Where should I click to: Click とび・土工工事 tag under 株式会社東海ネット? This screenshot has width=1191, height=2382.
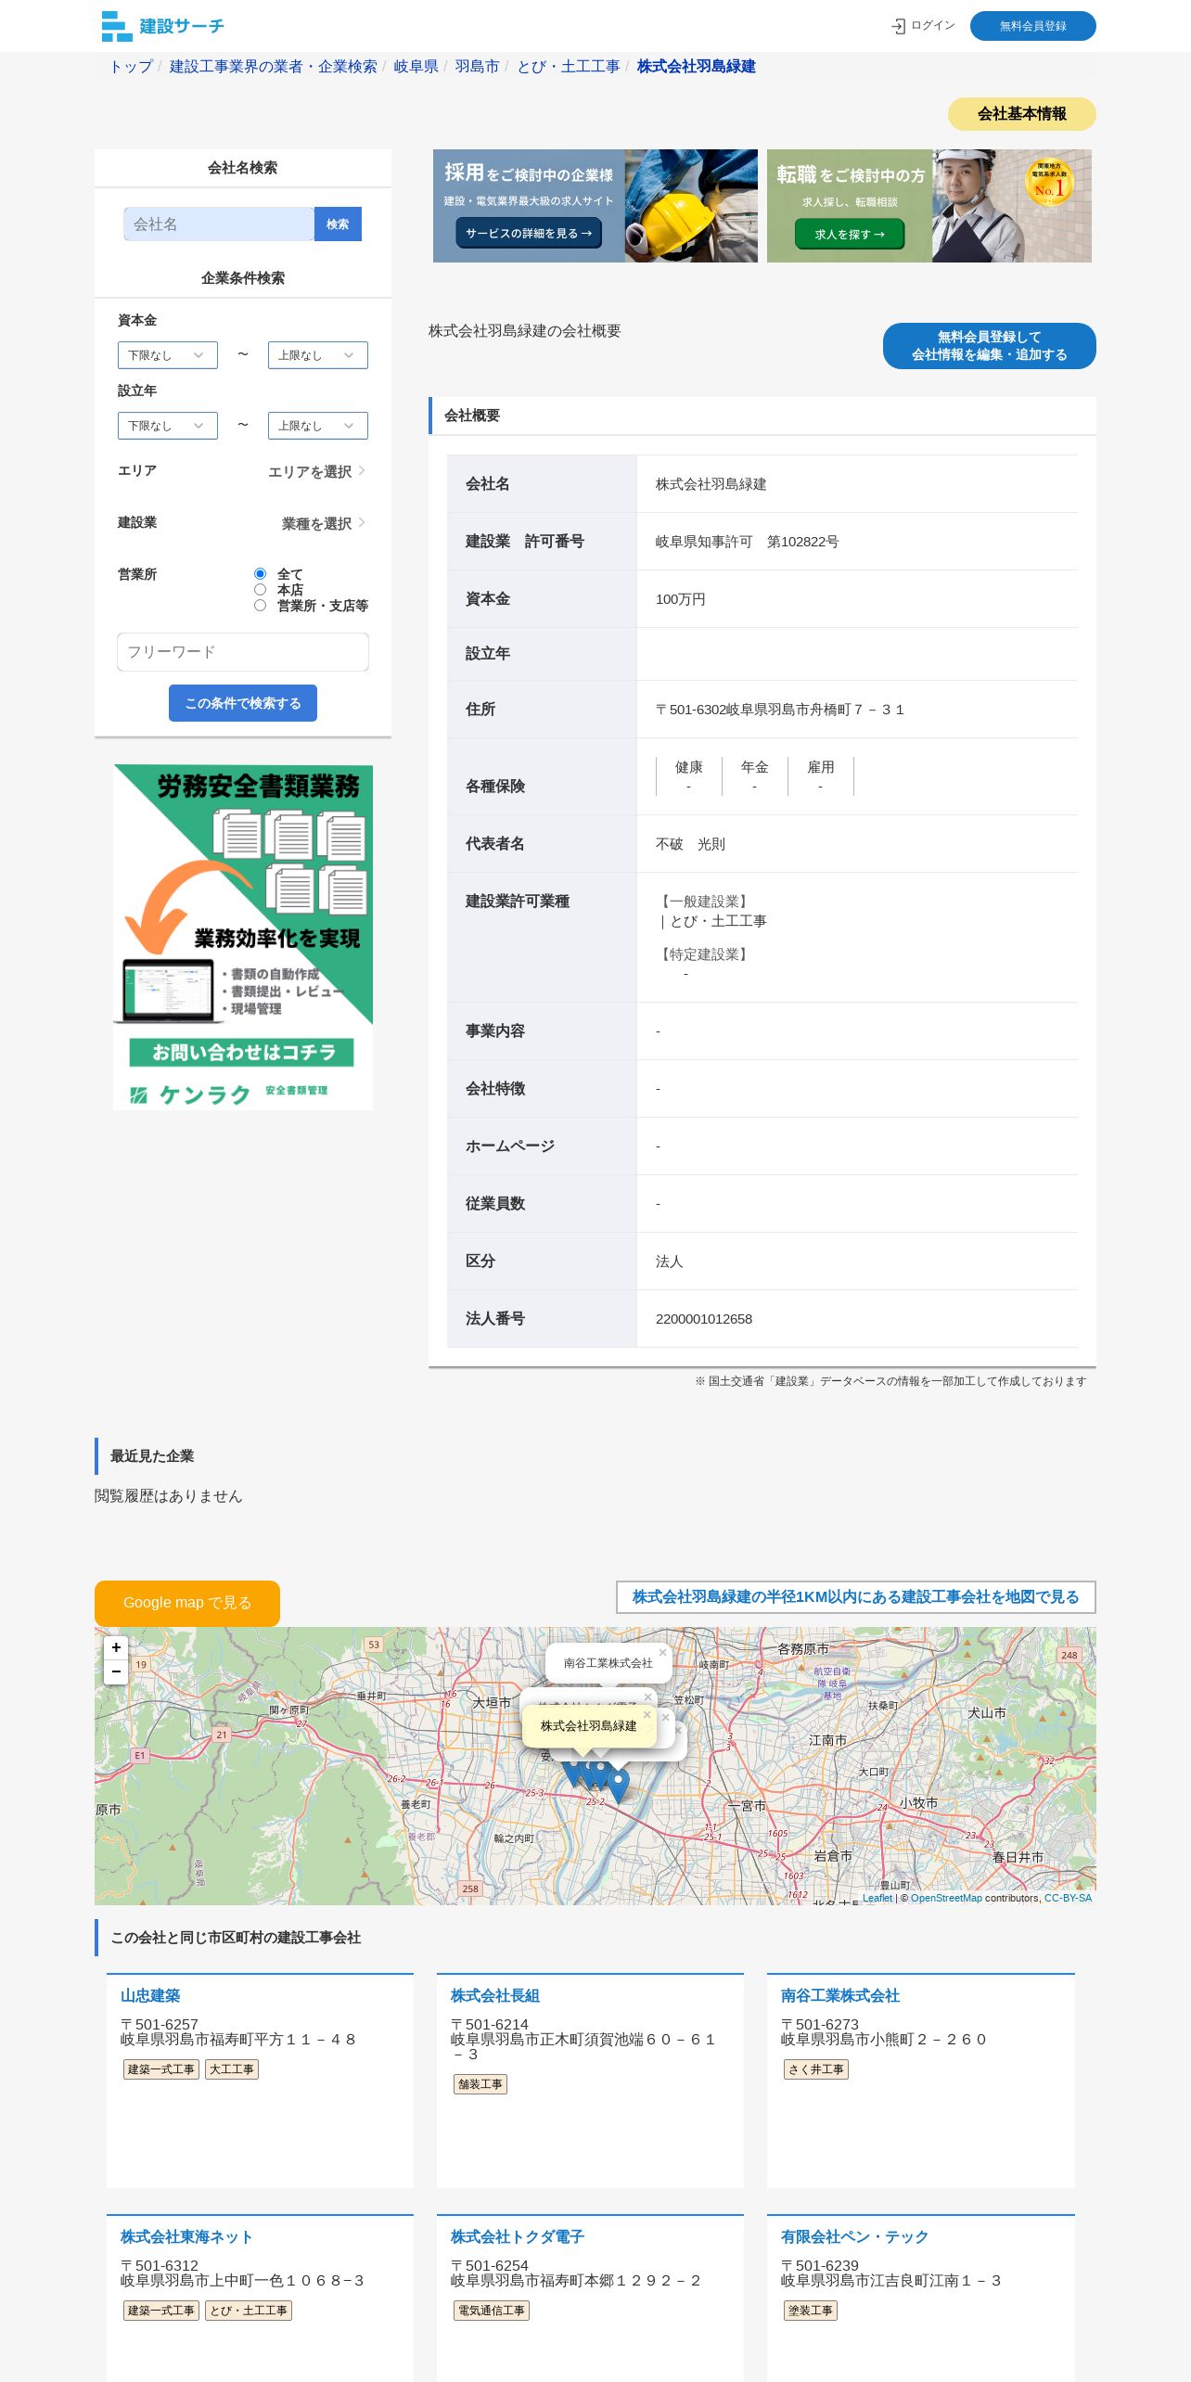[249, 2311]
